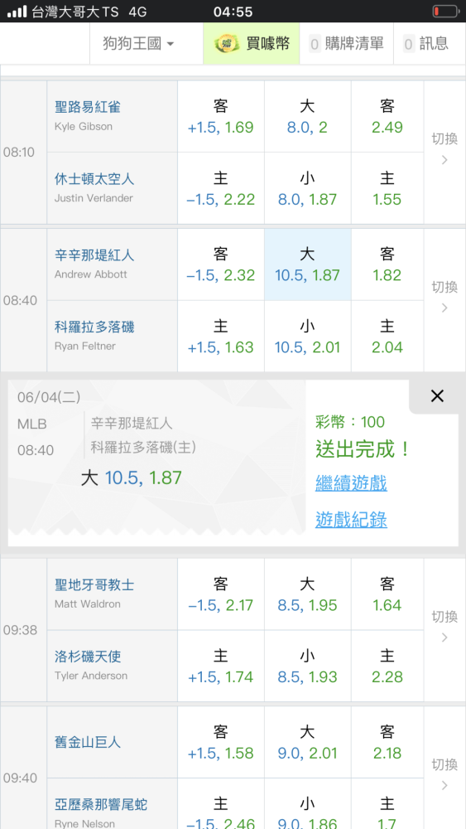The width and height of the screenshot is (466, 829).
Task: Click the chevron arrow under 切換 for the 08:10 game
Action: coord(444,160)
